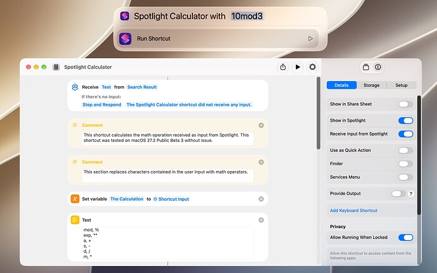Click the second Comment action icon
The width and height of the screenshot is (437, 273).
[x=75, y=162]
